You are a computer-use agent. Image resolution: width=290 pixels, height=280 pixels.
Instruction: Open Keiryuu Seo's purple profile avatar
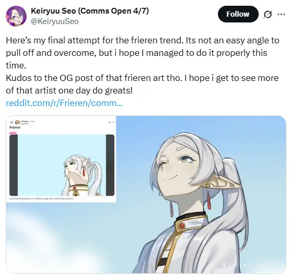[16, 16]
